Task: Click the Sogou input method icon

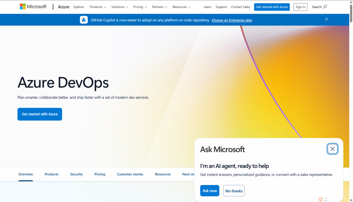Action: coord(321,199)
